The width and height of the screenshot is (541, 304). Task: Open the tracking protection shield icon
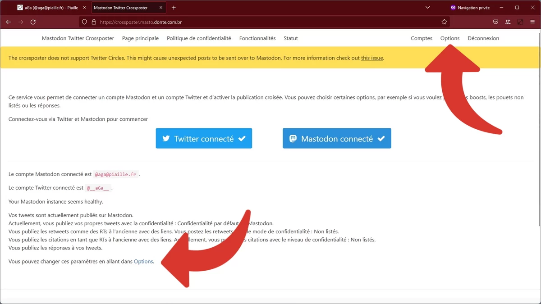tap(84, 22)
